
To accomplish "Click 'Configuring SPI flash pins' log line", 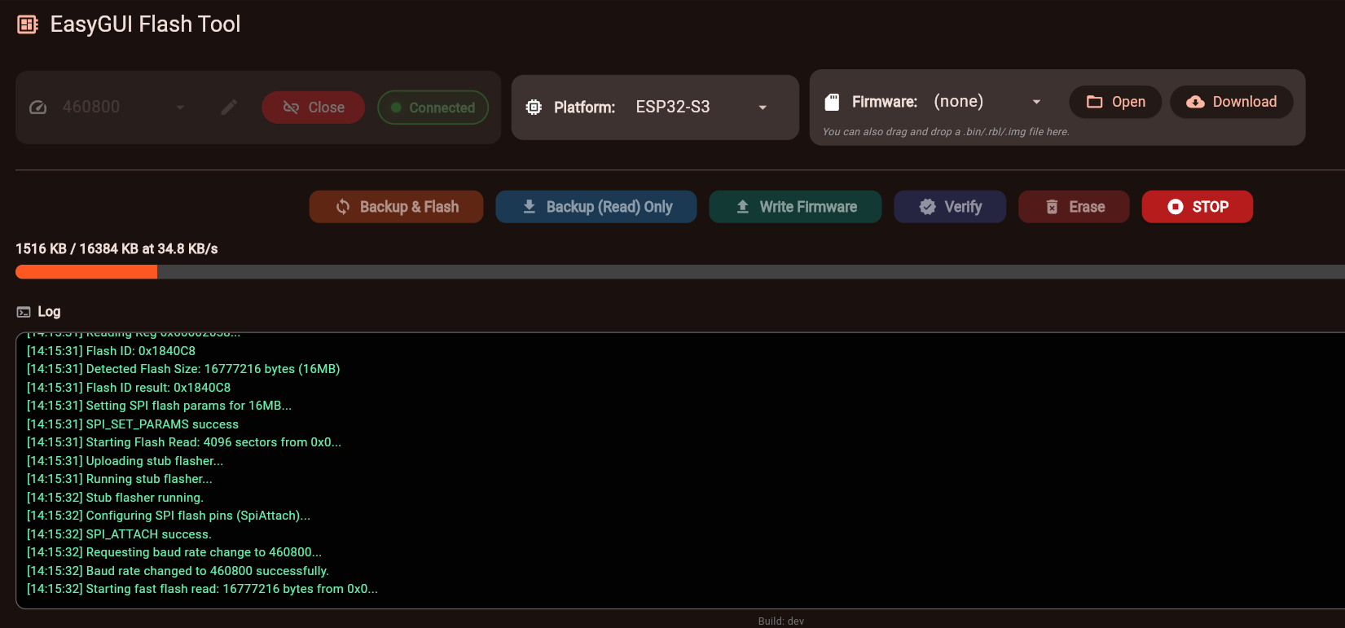I will 169,516.
